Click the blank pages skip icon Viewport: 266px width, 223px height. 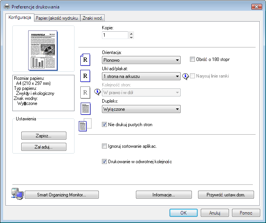(x=85, y=125)
